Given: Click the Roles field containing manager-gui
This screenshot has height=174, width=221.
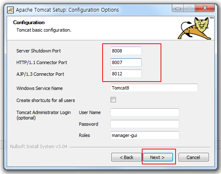Looking at the screenshot, I should pyautogui.click(x=145, y=135).
